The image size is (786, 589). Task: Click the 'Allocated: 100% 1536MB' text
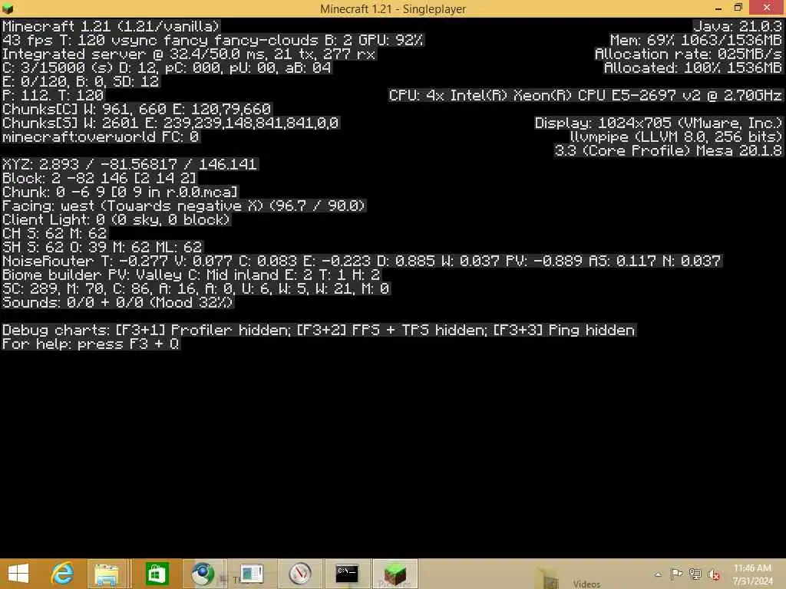[x=693, y=67]
